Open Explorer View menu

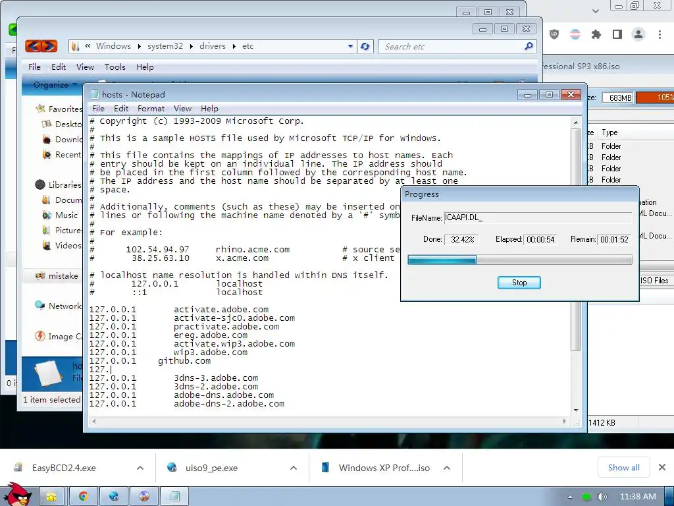pyautogui.click(x=85, y=67)
